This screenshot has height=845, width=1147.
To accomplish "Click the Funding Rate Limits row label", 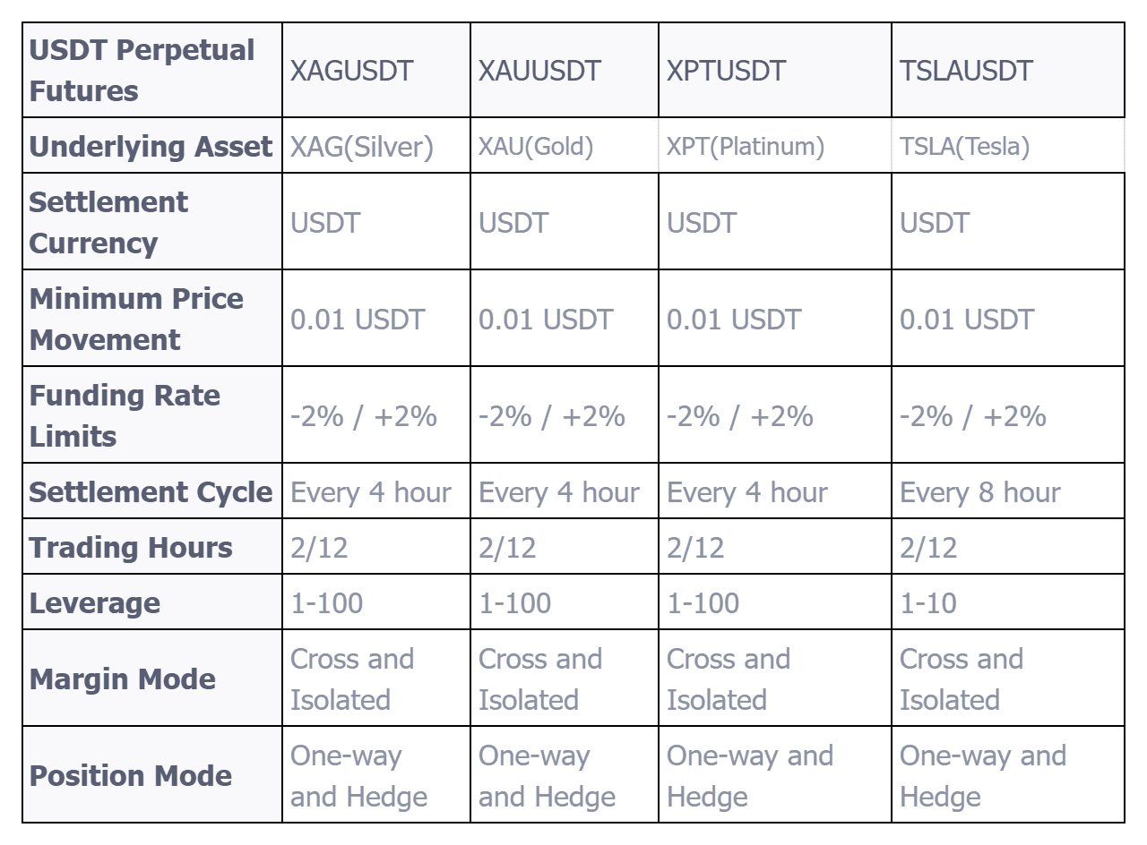I will click(x=125, y=415).
